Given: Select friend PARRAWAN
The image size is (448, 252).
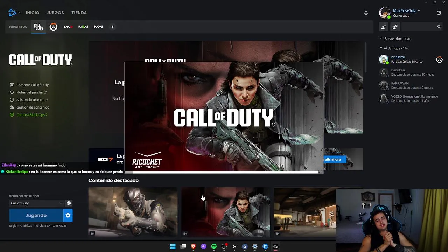Looking at the screenshot, I should (411, 85).
